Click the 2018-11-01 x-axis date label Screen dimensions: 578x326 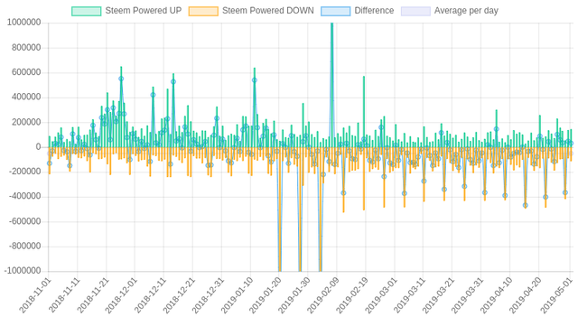tap(35, 295)
